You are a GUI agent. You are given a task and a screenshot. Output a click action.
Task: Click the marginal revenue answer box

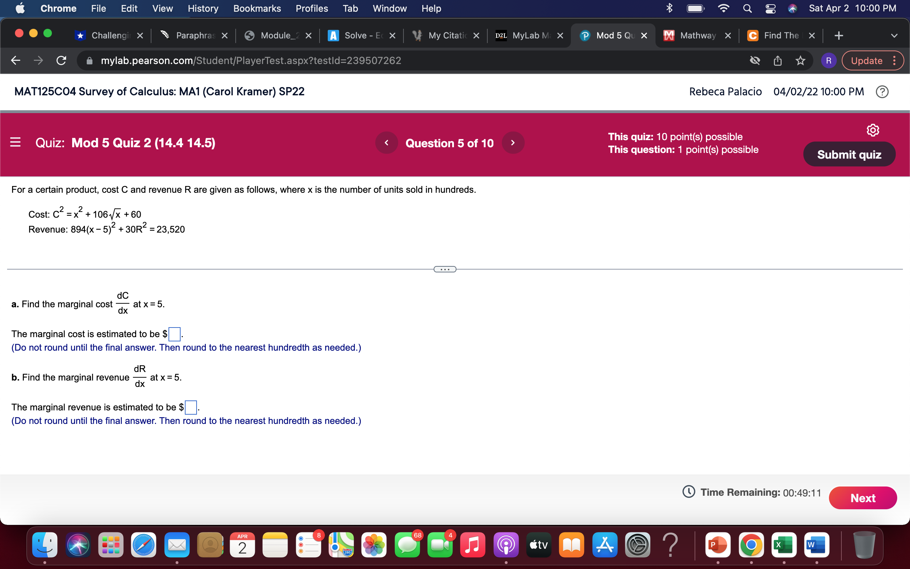coord(191,407)
